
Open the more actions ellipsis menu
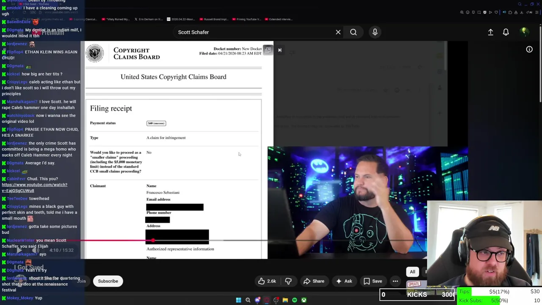(395, 281)
